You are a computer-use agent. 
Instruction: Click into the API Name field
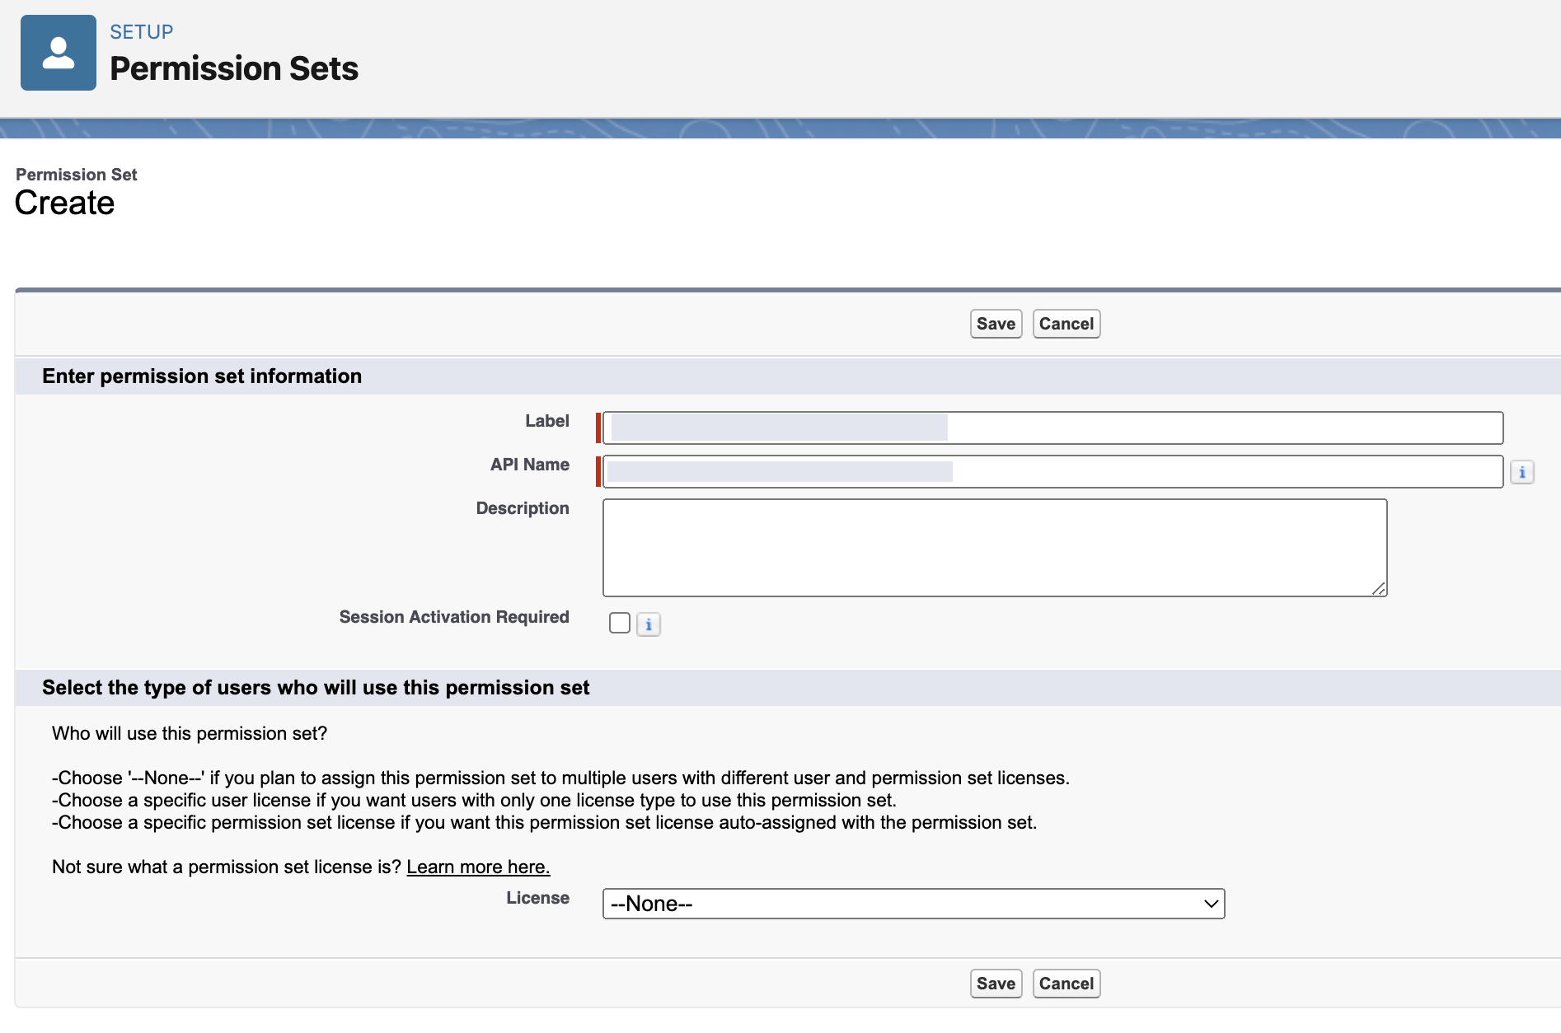pyautogui.click(x=1052, y=471)
